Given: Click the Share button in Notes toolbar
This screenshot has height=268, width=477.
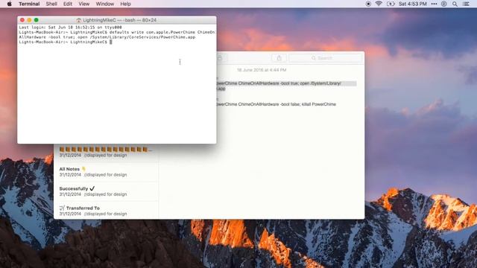Looking at the screenshot, I should [x=279, y=58].
